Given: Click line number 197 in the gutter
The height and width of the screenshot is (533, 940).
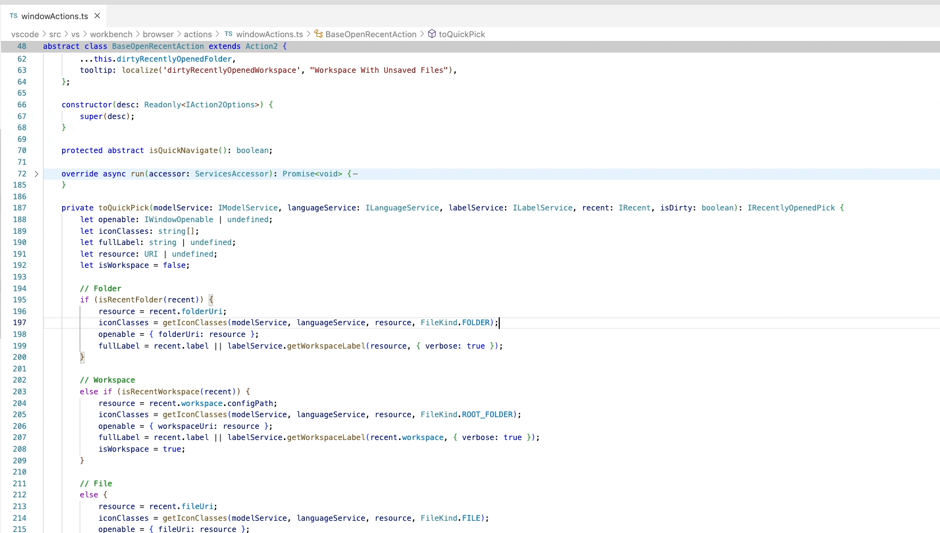Looking at the screenshot, I should [x=20, y=323].
